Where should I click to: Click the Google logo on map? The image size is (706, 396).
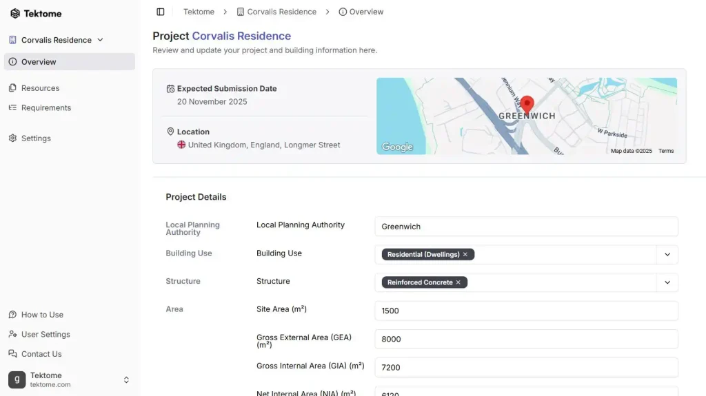397,147
